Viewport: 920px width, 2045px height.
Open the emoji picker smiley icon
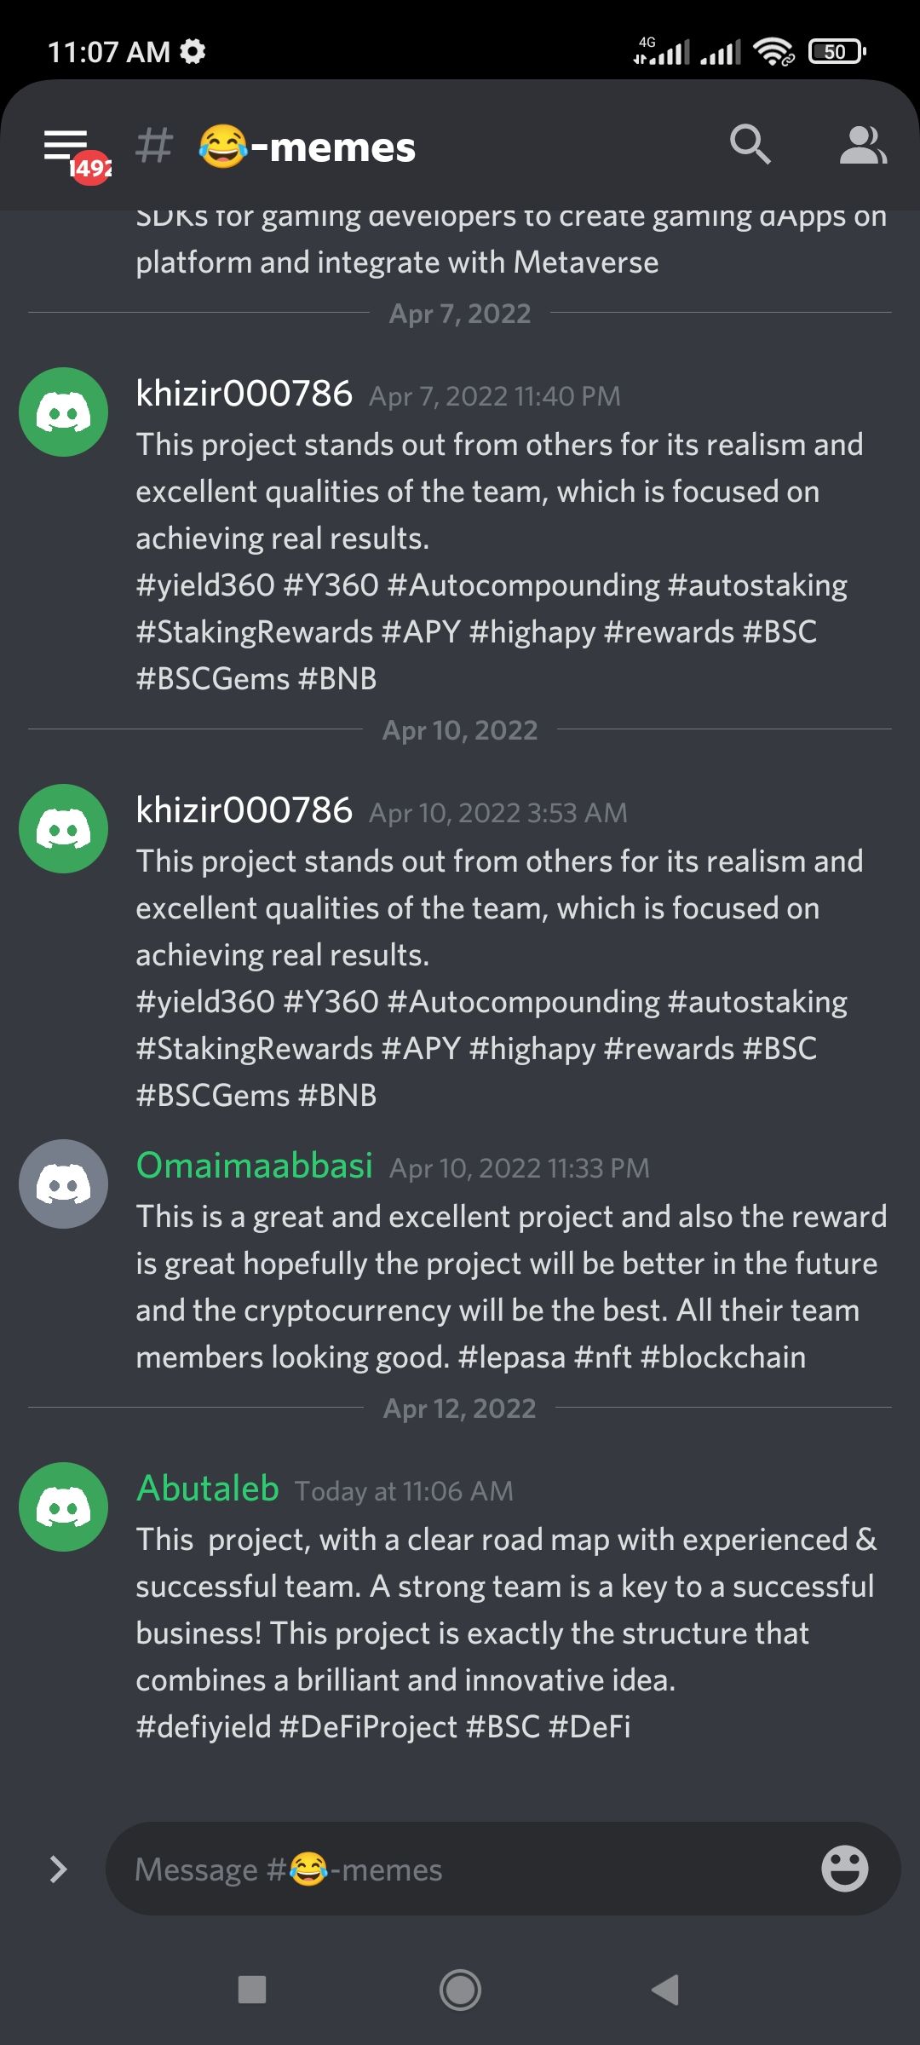click(x=844, y=1869)
